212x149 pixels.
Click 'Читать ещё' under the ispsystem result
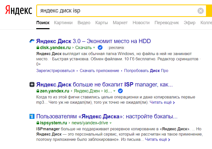click(157, 140)
